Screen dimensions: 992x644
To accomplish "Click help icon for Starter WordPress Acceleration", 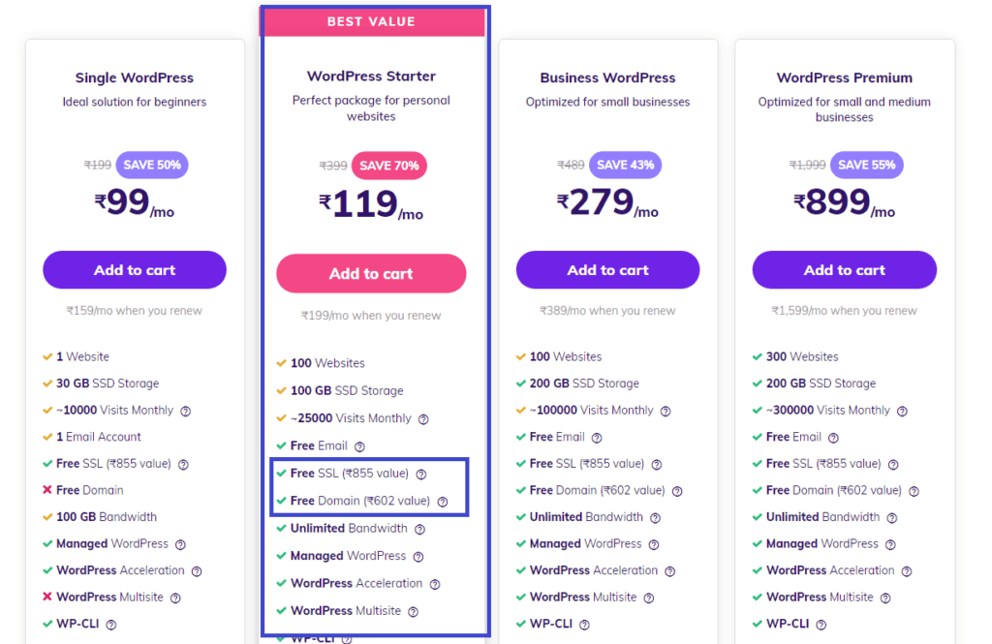I will tap(435, 585).
